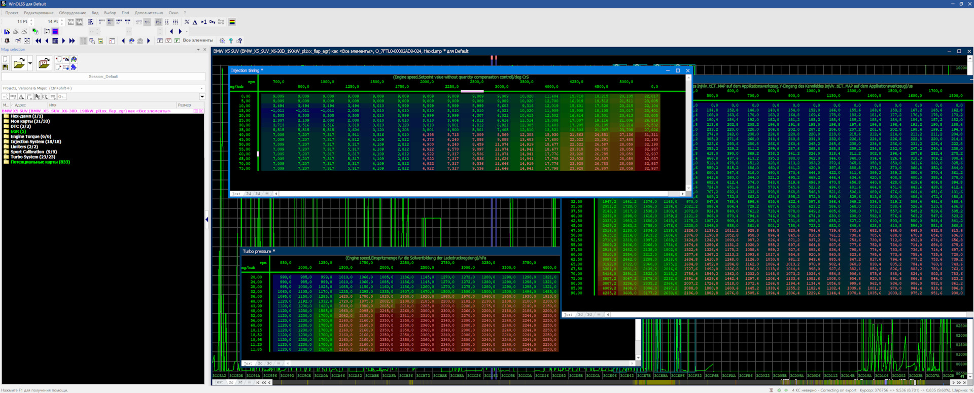Show original values with the Org icon
Screen dimensions: 974x393
[212, 22]
